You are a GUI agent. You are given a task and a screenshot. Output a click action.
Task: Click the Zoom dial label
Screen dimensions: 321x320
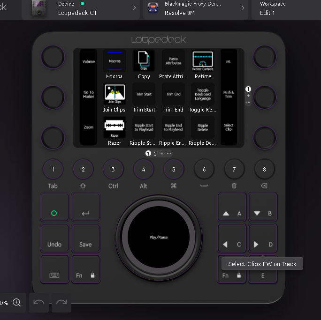click(x=88, y=127)
